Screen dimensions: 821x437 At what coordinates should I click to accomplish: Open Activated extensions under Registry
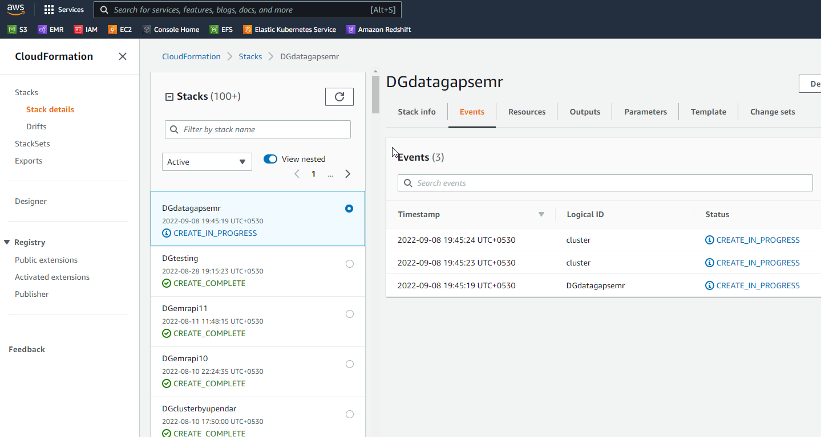pyautogui.click(x=52, y=277)
